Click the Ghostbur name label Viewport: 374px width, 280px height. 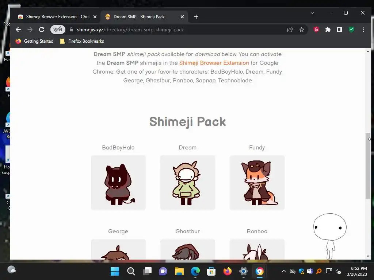tap(188, 232)
